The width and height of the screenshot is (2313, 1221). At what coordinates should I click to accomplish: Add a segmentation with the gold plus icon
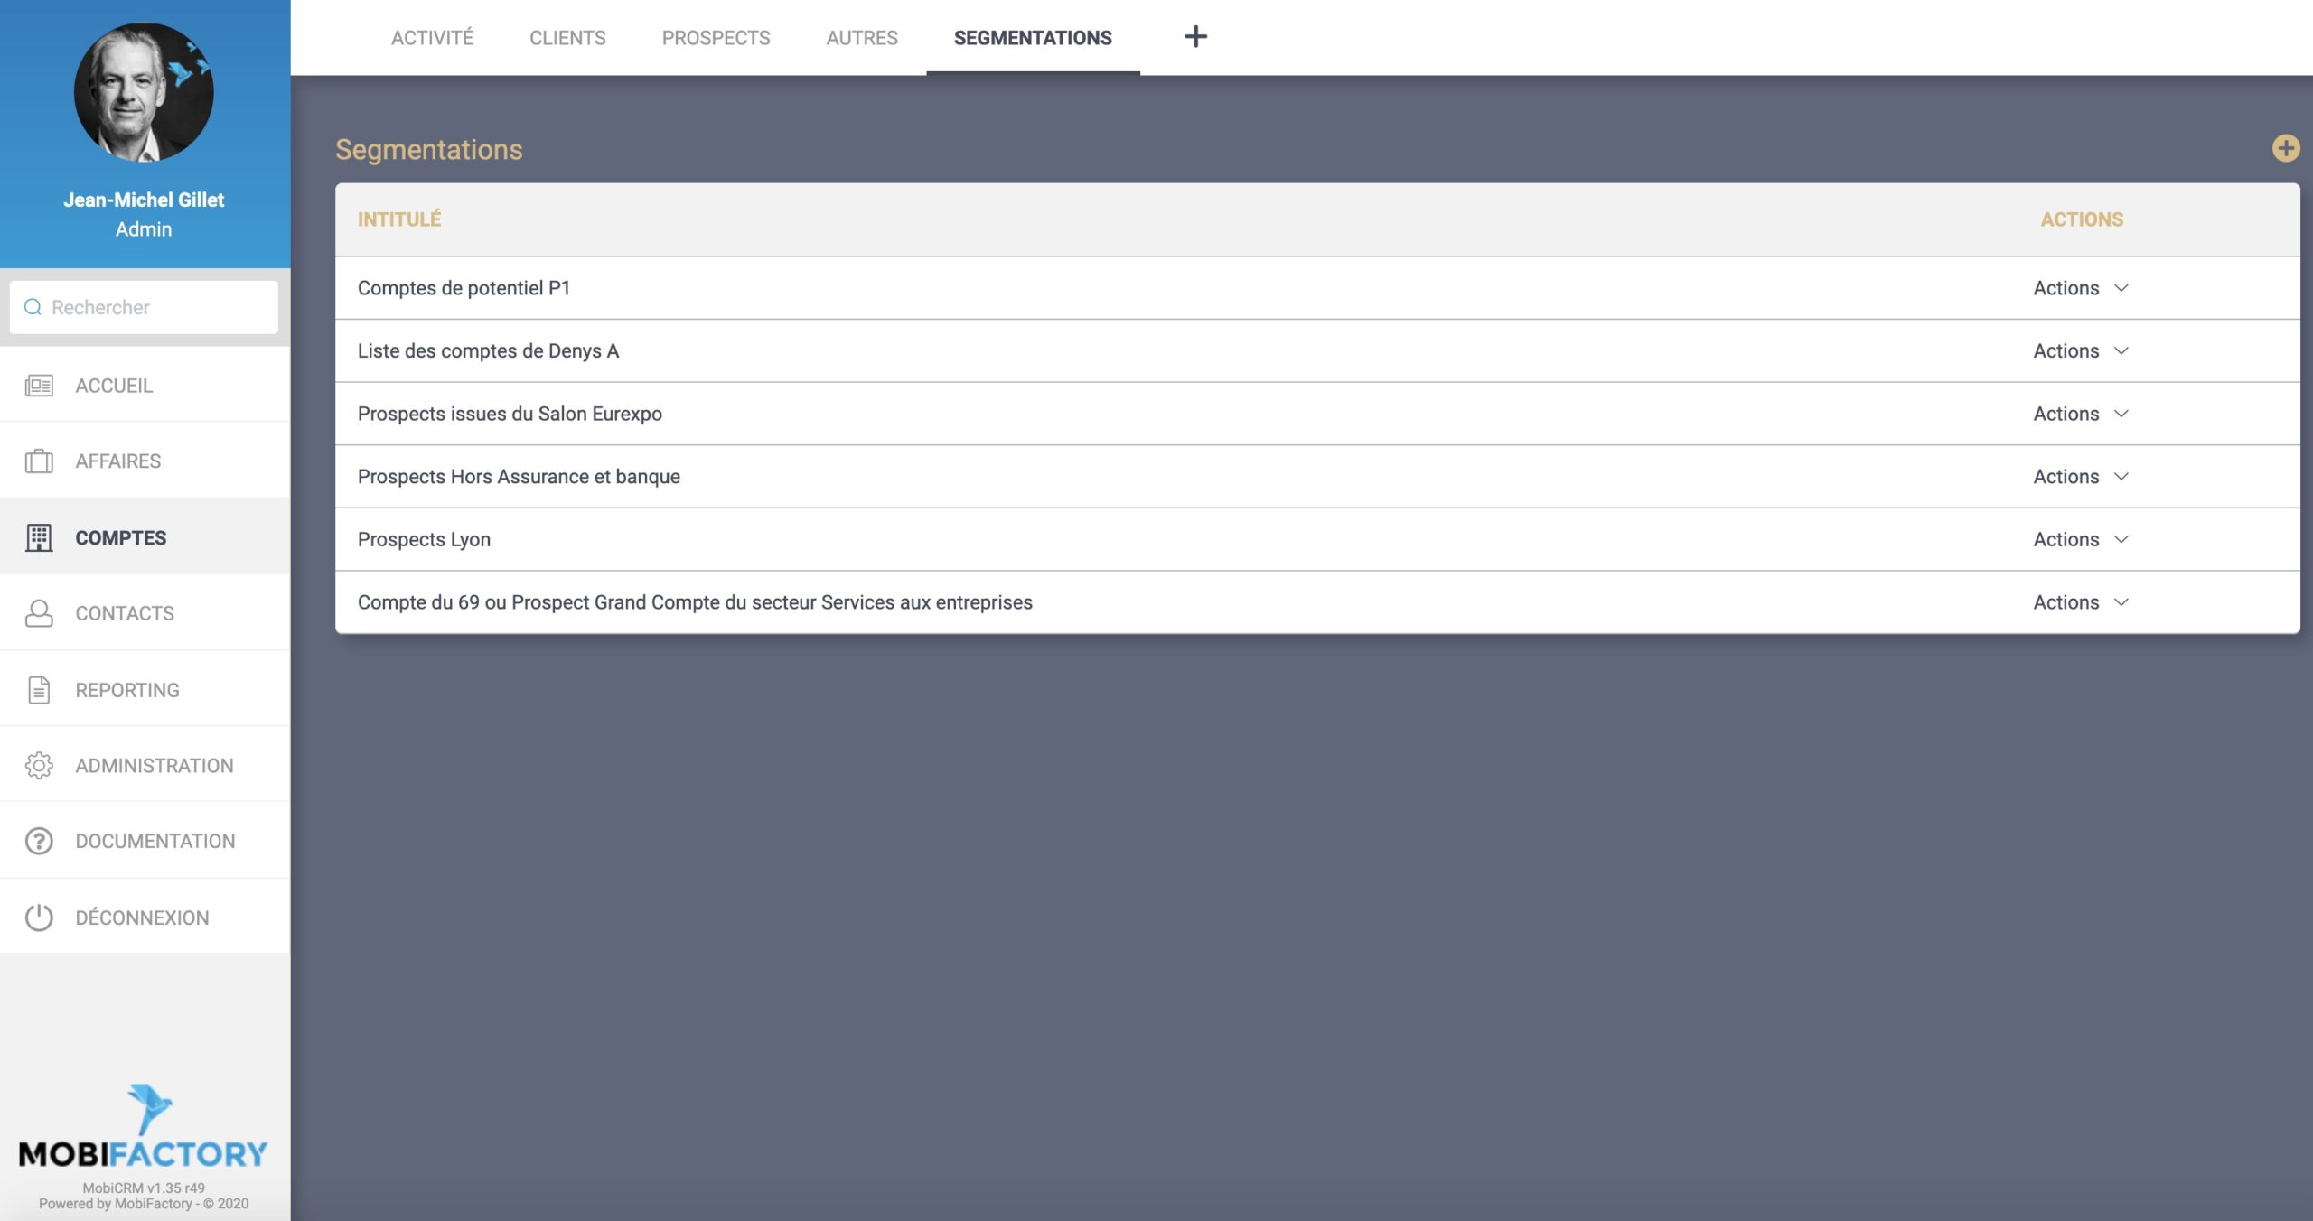[2285, 149]
